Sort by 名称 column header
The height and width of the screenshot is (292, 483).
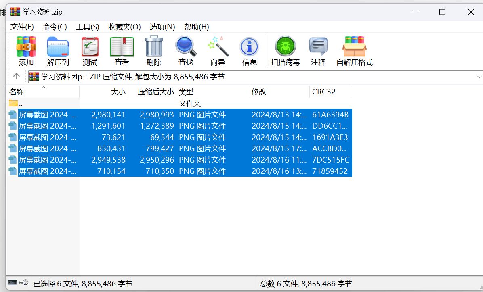43,92
